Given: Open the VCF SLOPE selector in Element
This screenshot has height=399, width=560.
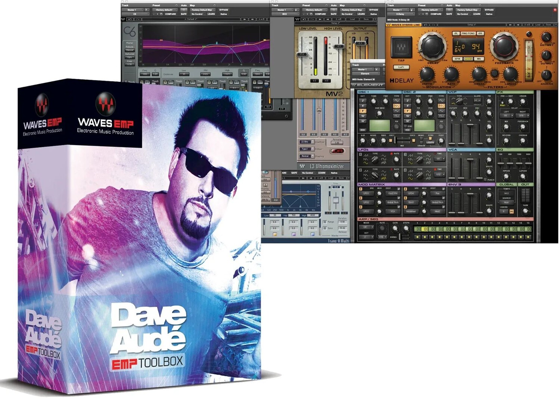Looking at the screenshot, I should pos(477,100).
